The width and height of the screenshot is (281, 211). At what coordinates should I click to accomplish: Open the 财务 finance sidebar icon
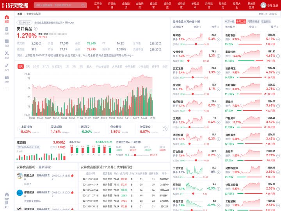[x=7, y=77]
